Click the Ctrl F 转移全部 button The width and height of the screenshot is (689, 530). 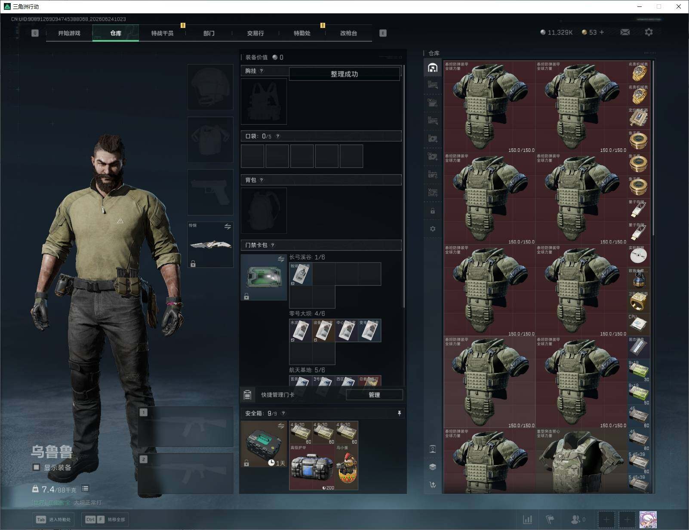click(x=105, y=520)
